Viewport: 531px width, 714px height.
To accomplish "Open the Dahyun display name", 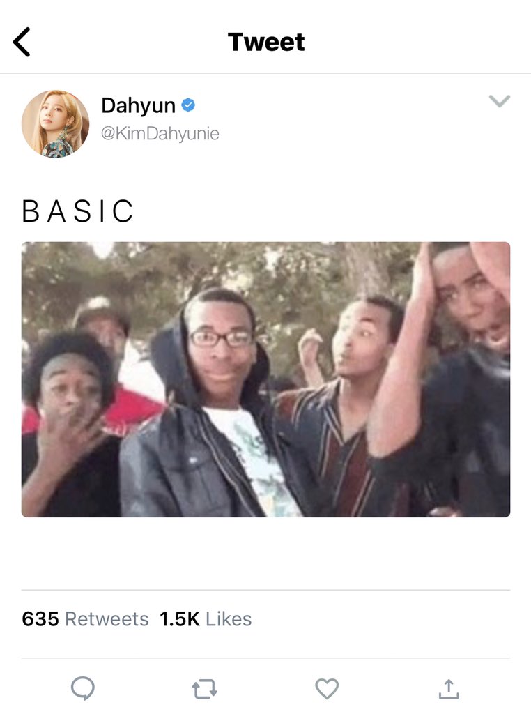I will pos(138,106).
